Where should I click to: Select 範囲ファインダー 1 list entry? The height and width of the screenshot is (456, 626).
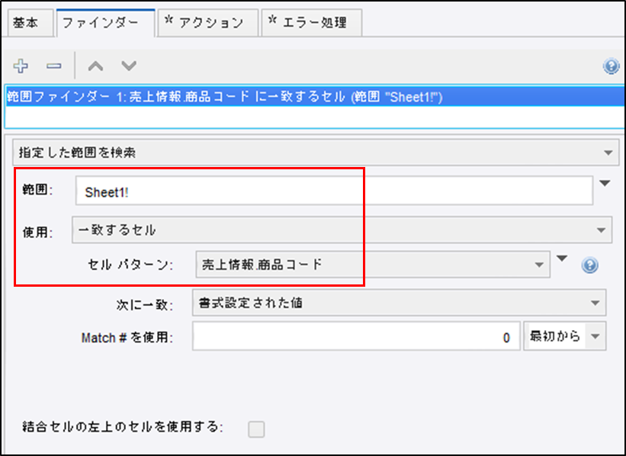coord(315,97)
